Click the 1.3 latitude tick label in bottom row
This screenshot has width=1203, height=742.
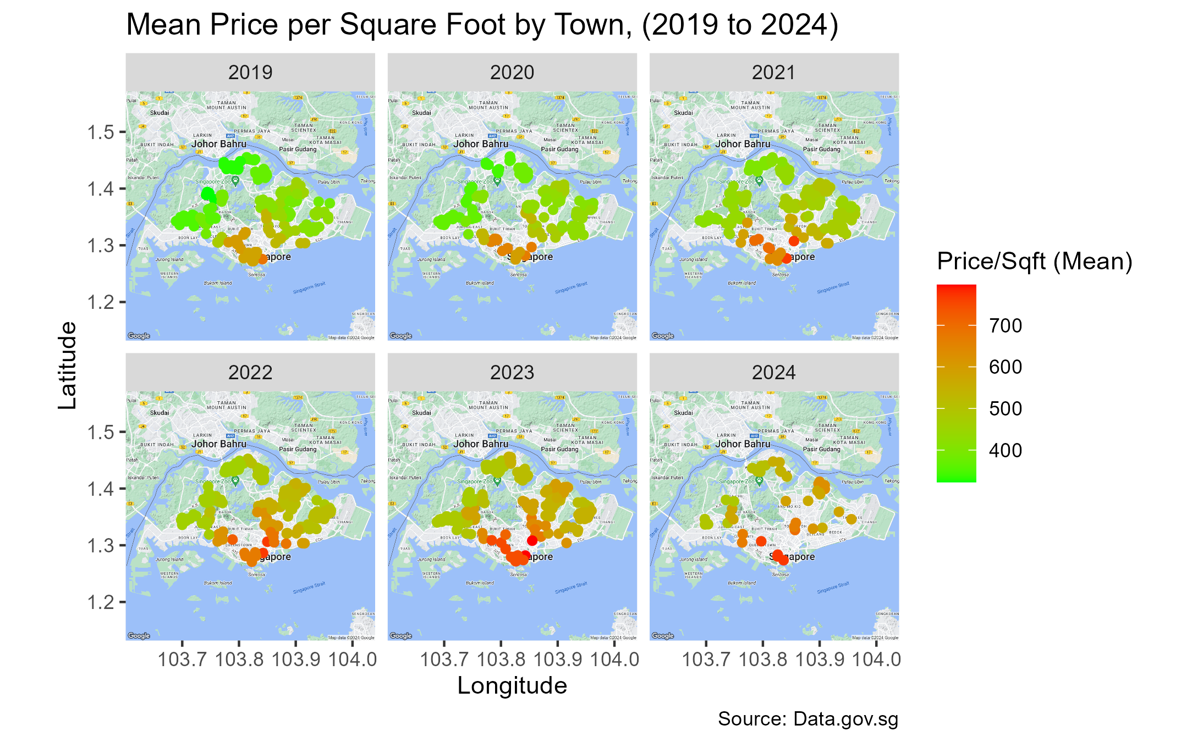pos(101,546)
